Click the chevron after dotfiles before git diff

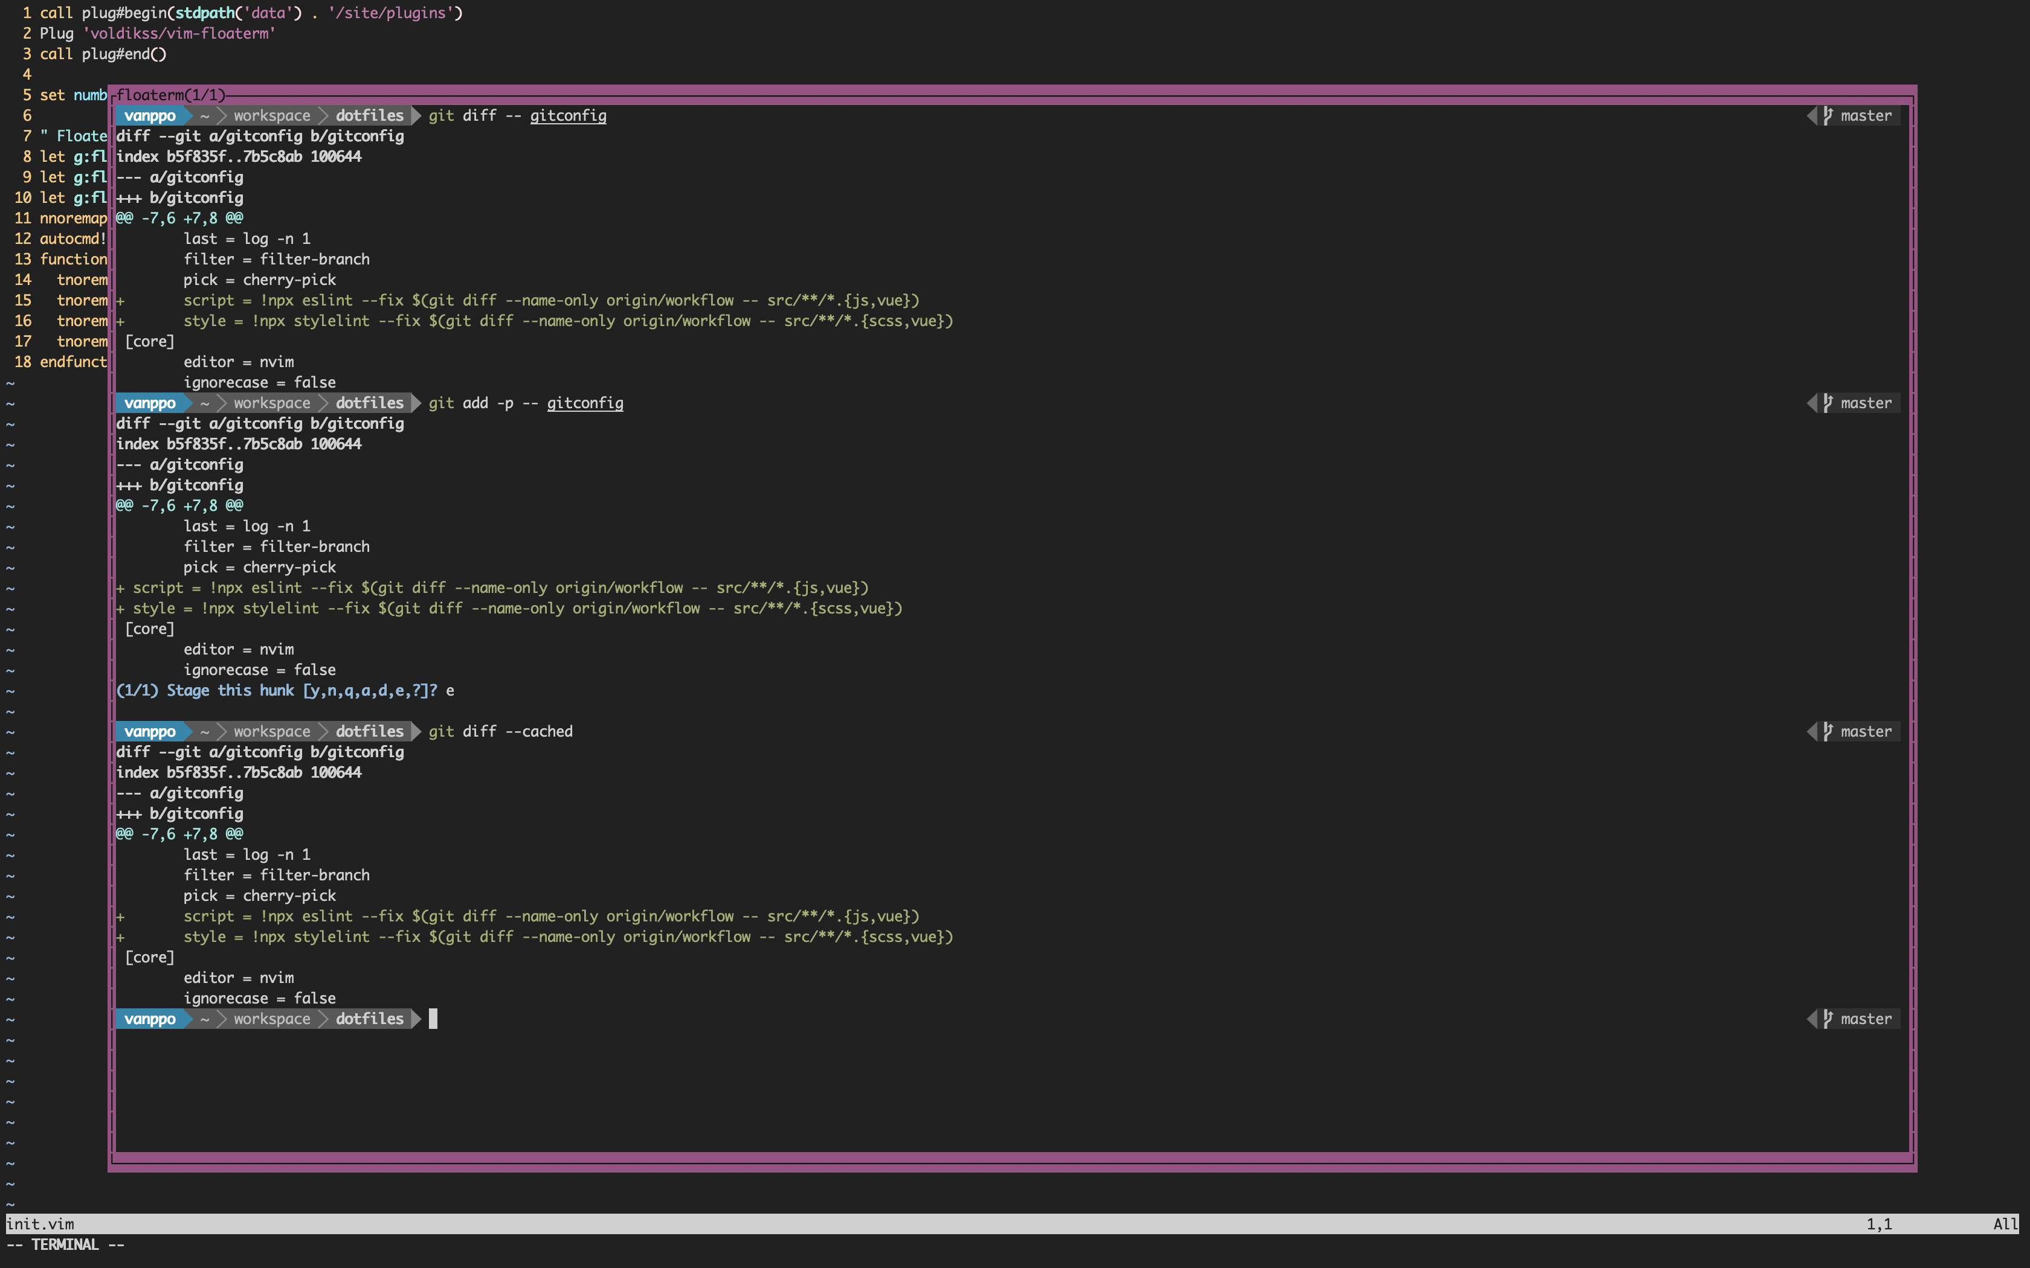[x=416, y=116]
